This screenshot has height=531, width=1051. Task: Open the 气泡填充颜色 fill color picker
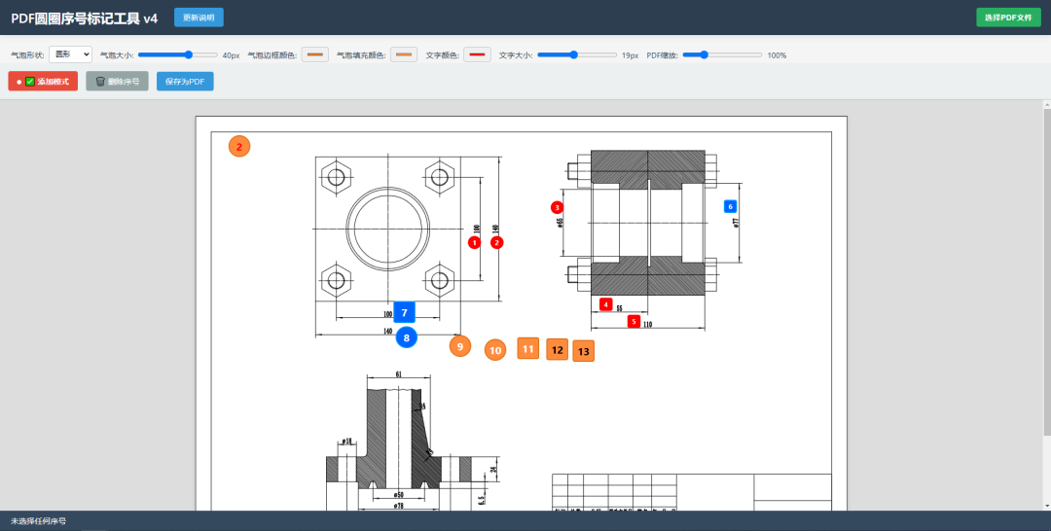click(404, 54)
